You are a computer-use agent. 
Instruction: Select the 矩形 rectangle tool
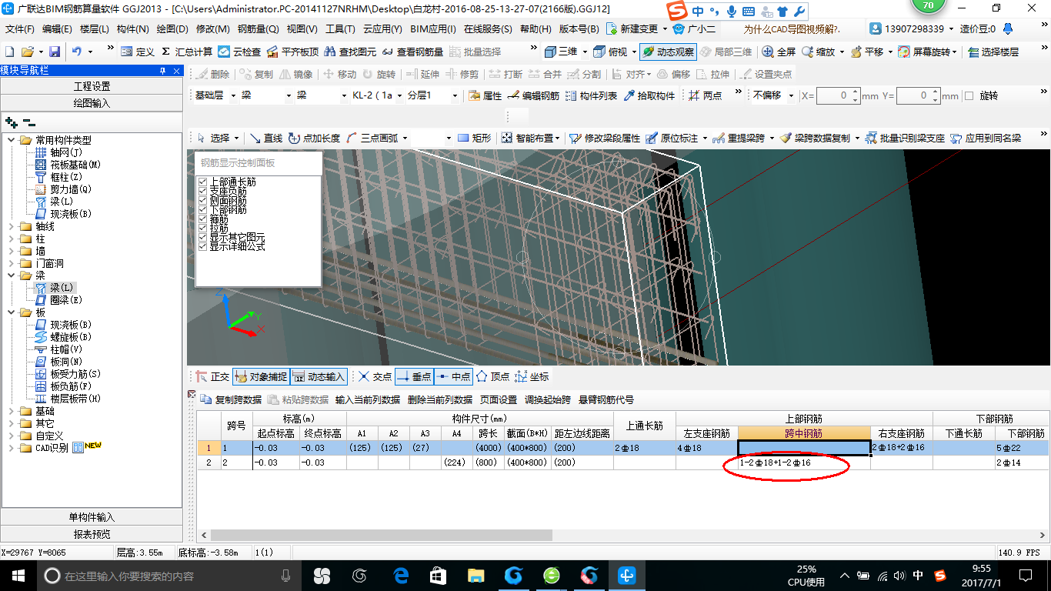tap(474, 138)
